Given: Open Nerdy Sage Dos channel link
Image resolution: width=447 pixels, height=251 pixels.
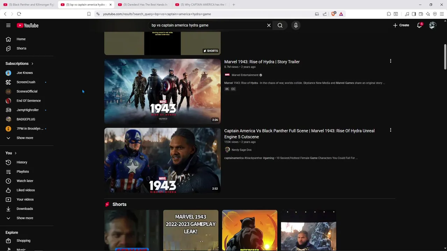Looking at the screenshot, I should pos(241,150).
